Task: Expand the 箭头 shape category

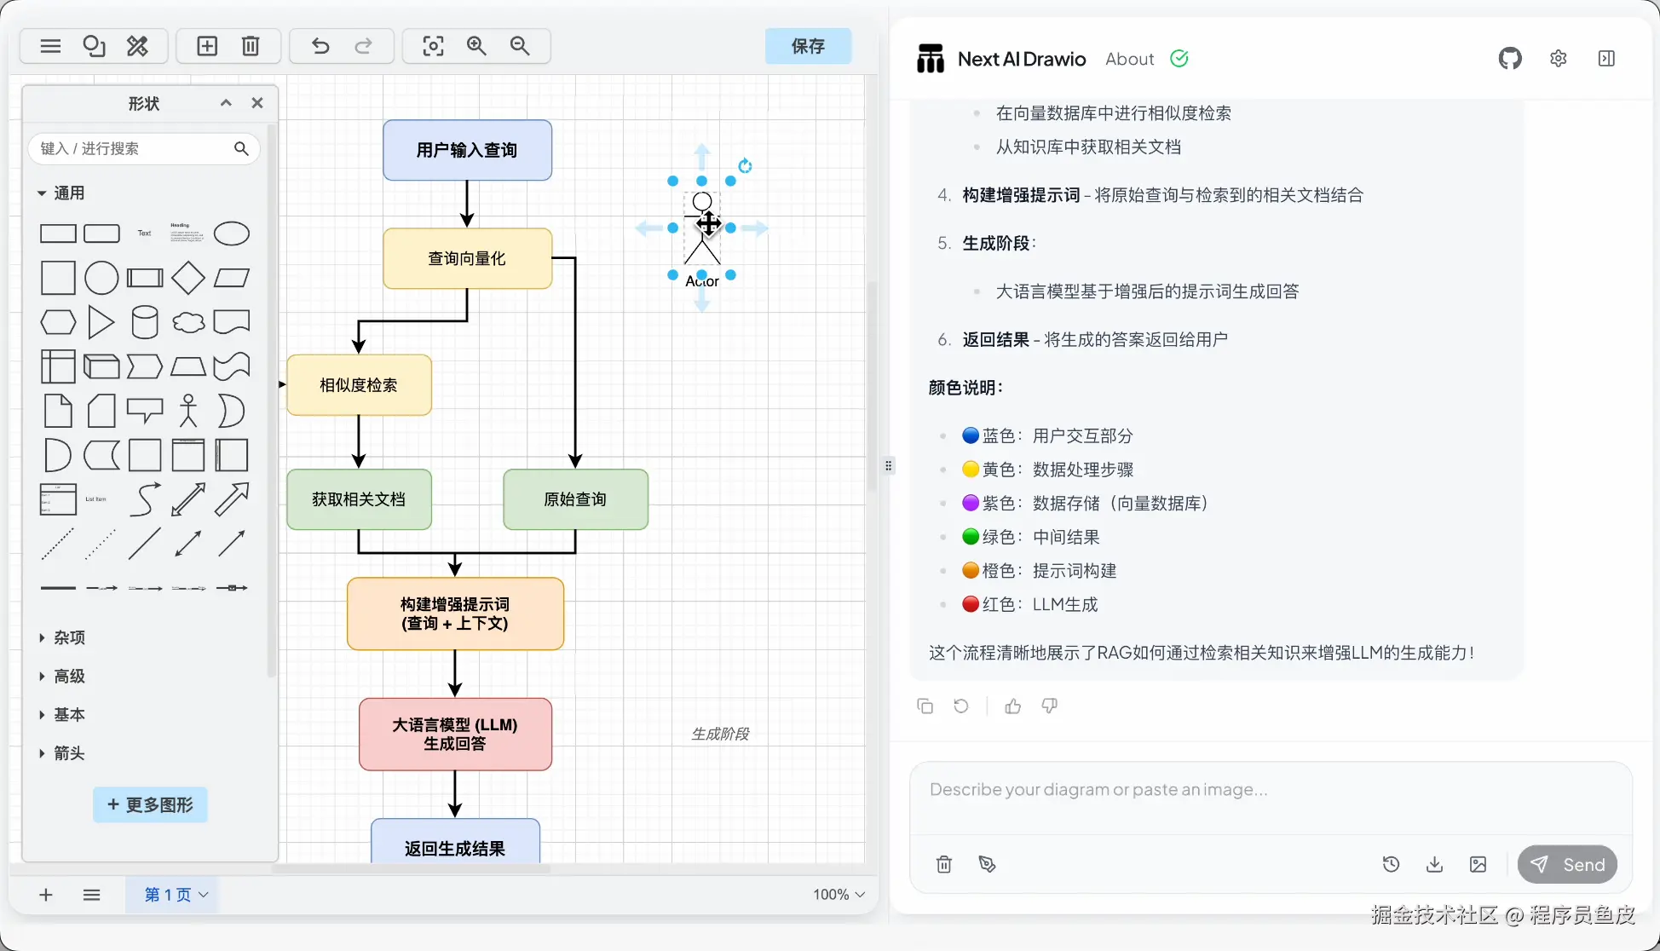Action: tap(69, 753)
